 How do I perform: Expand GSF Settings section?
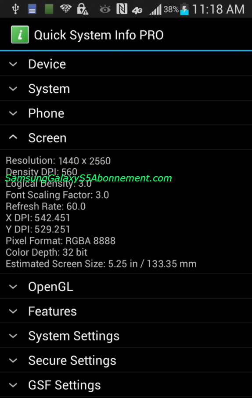(x=126, y=385)
